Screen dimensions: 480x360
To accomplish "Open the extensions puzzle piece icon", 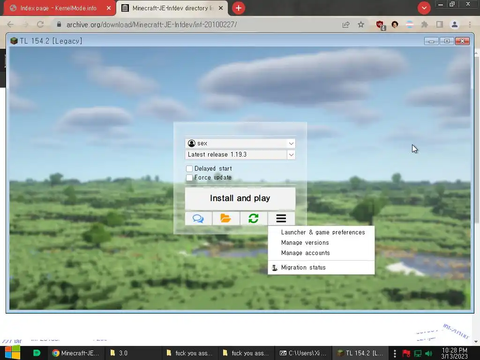I will click(425, 24).
